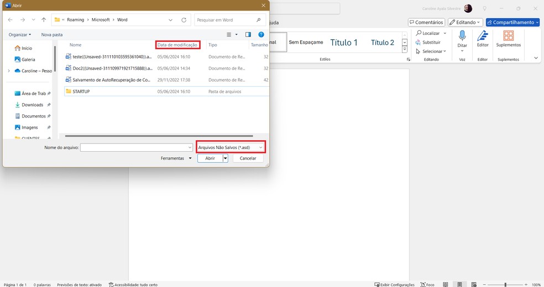Open the help question mark icon
544x287 pixels.
(261, 35)
